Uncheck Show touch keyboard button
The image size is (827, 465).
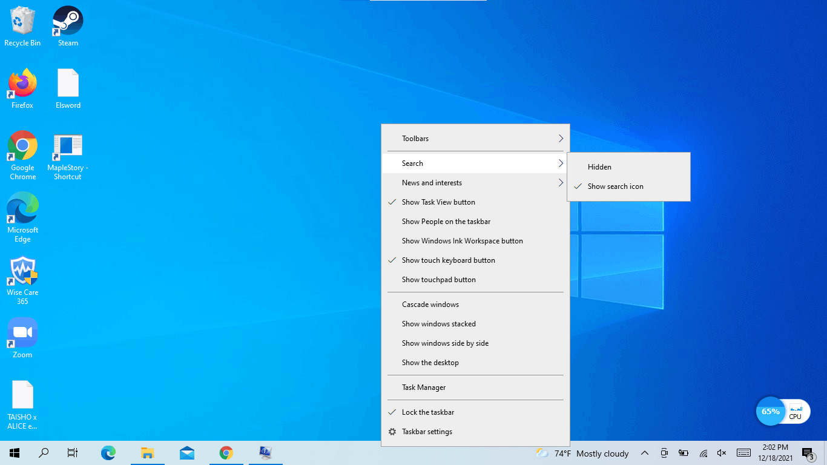coord(448,260)
